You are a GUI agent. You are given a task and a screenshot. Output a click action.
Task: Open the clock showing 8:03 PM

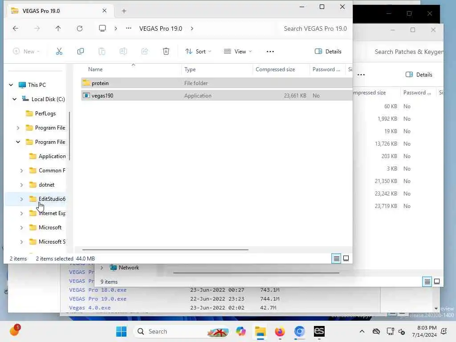pyautogui.click(x=424, y=331)
